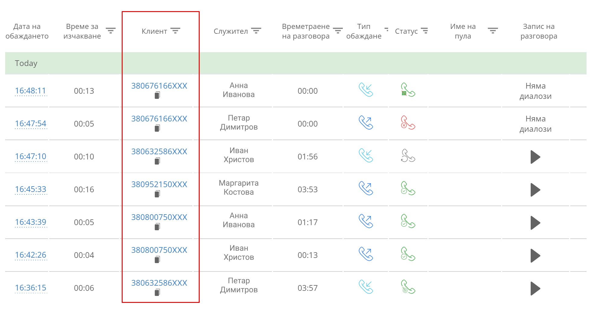Viewport: 595px width, 314px height.
Task: Click incoming call type icon in 16:47:10 row
Action: coord(366,155)
